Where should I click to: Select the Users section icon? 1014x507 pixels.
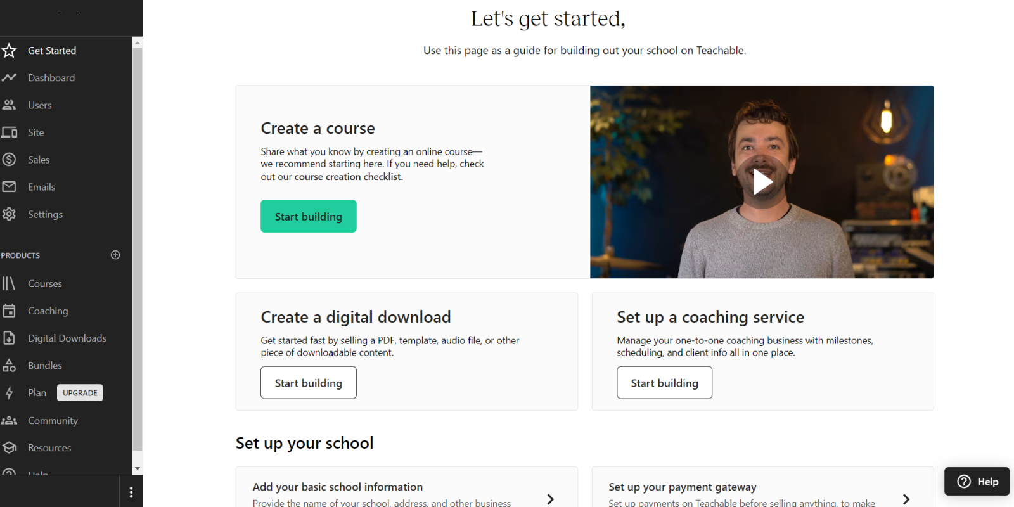pos(10,105)
